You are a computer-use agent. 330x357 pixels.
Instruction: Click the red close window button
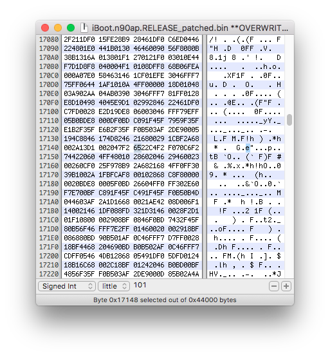pyautogui.click(x=45, y=28)
